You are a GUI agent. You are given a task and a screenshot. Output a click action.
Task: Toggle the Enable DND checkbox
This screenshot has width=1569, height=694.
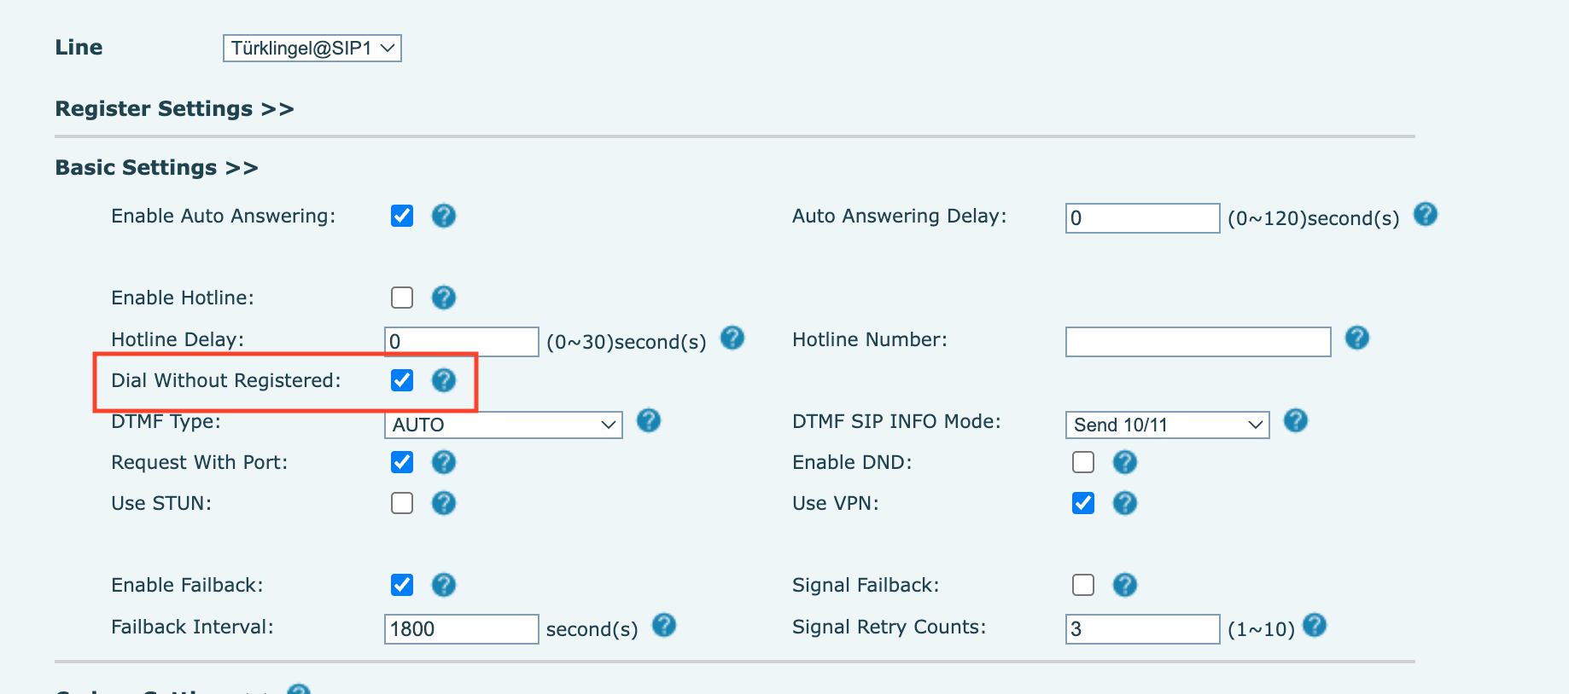point(1083,462)
